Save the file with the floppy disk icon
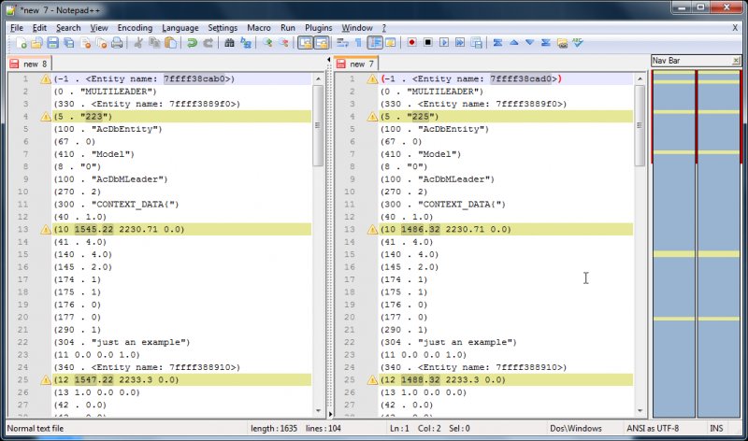Image resolution: width=748 pixels, height=441 pixels. click(53, 43)
